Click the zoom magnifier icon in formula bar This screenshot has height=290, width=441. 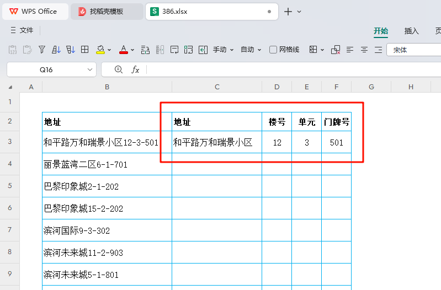coord(119,69)
